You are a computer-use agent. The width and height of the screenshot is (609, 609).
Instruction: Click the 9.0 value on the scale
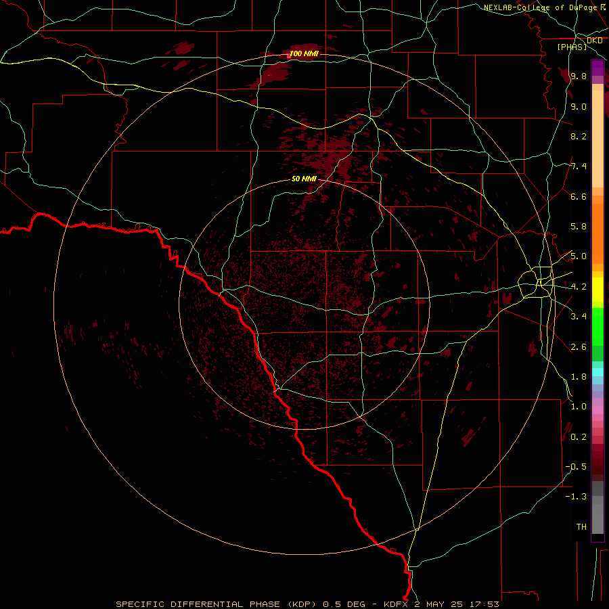pyautogui.click(x=579, y=106)
